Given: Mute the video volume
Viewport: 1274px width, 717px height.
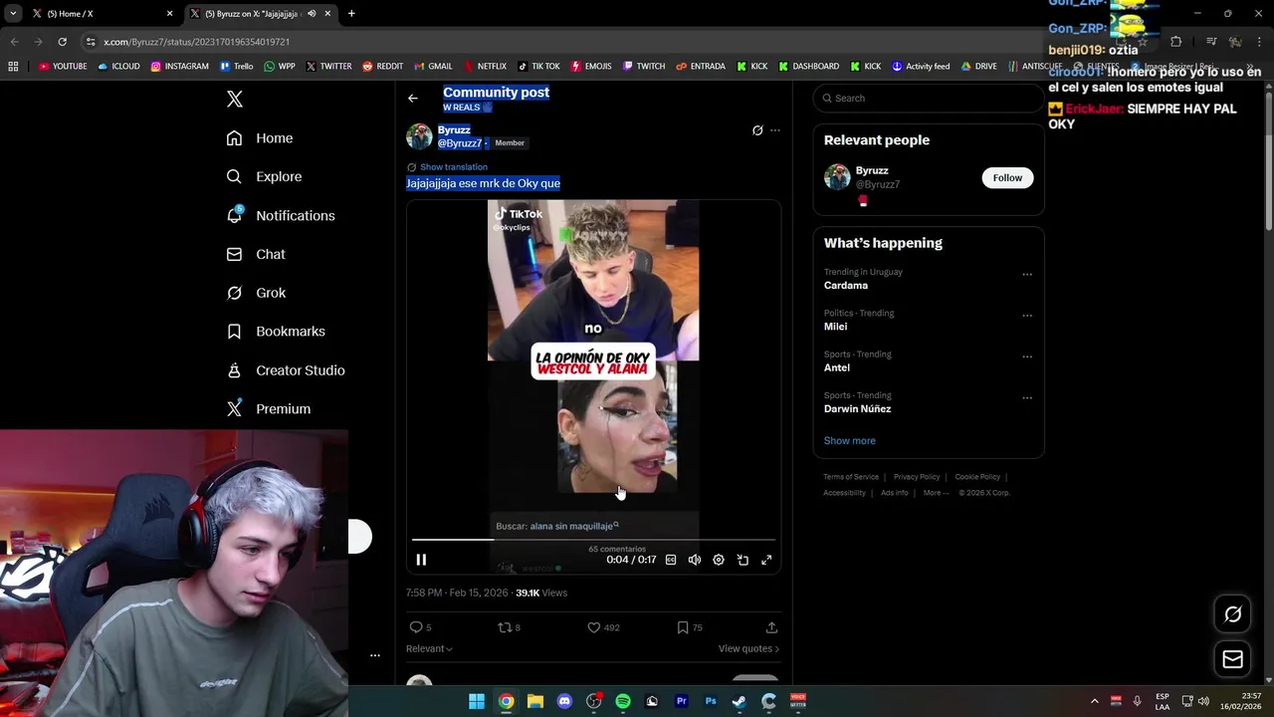Looking at the screenshot, I should 695,560.
